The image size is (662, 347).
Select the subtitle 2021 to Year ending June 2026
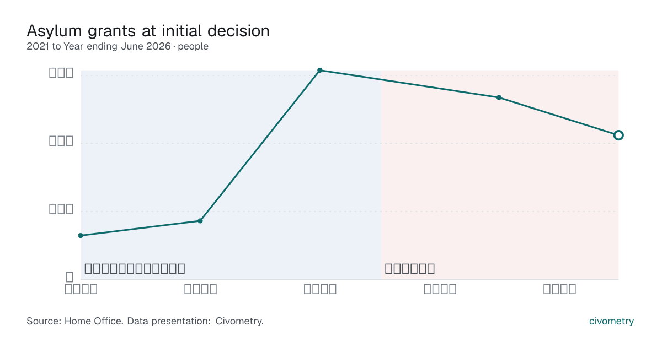click(99, 47)
